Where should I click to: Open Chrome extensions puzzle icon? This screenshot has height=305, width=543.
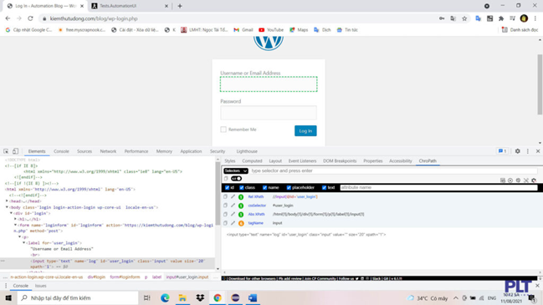pos(501,18)
